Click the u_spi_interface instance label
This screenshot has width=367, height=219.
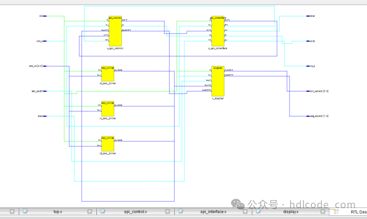tap(218, 49)
